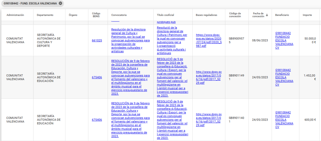Select SECRETARÍA AUTONÓMICA DE EDUCACIÓN in 1.452,00 € row
321x141 pixels.
point(49,77)
